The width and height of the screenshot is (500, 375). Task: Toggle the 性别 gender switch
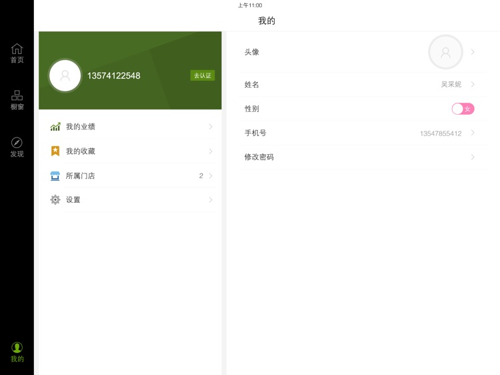463,109
